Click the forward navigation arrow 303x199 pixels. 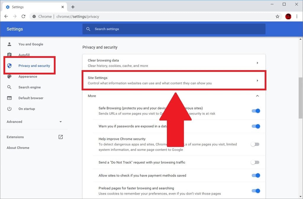click(x=15, y=16)
